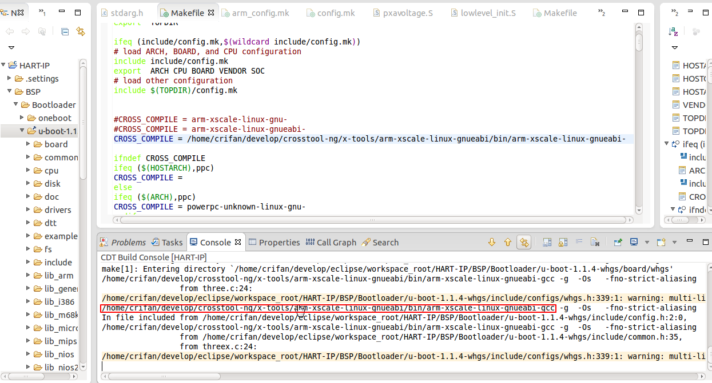Select the drivers folder in tree

(52, 210)
